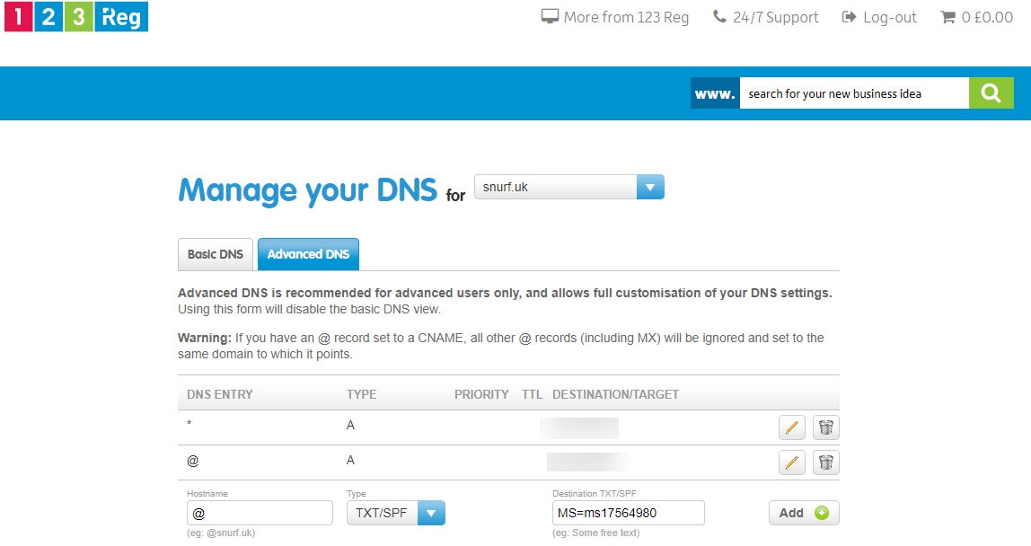Open the shopping cart icon
This screenshot has height=546, width=1031.
pyautogui.click(x=947, y=17)
